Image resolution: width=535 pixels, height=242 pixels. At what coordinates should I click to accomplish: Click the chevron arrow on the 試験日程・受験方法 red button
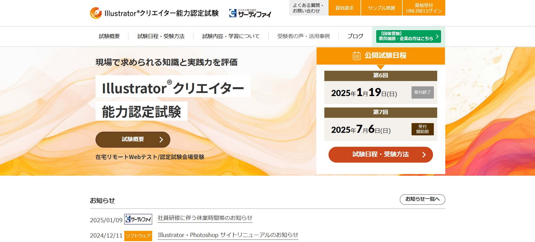[424, 155]
